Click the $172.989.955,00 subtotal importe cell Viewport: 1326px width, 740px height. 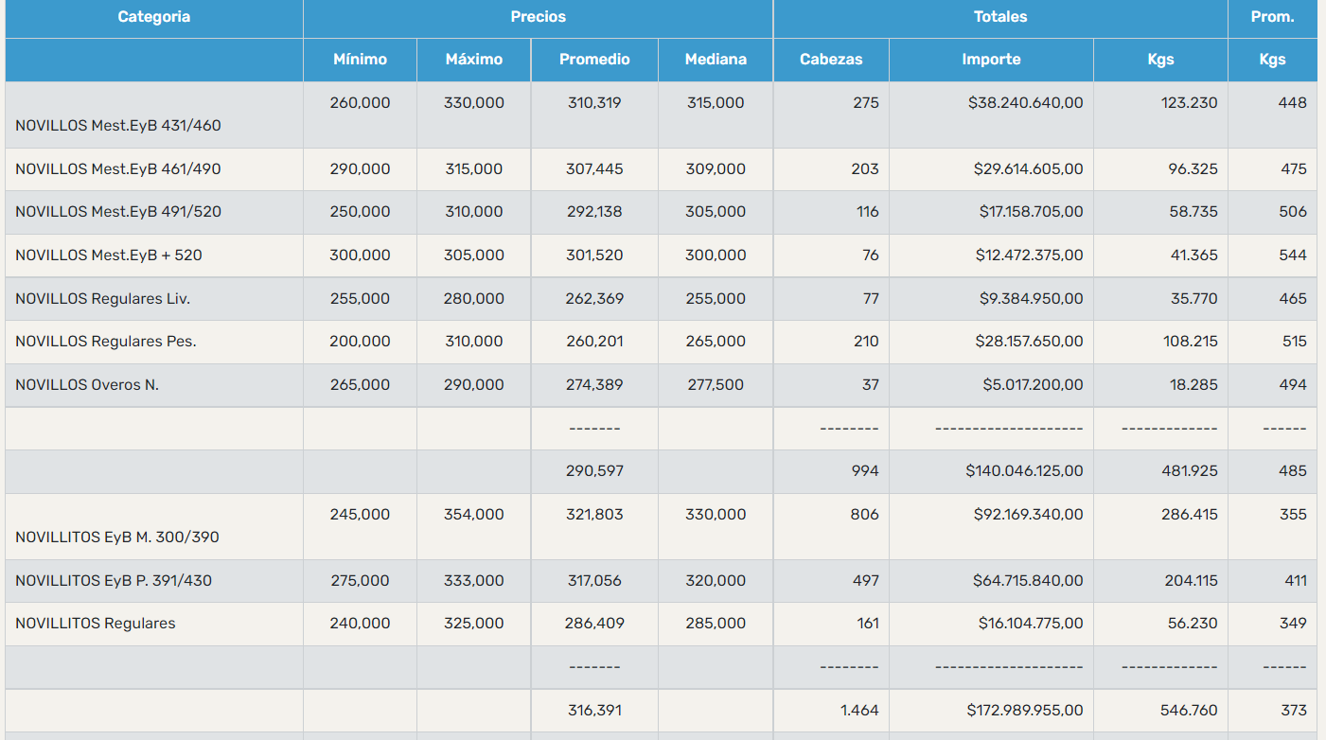(1024, 711)
